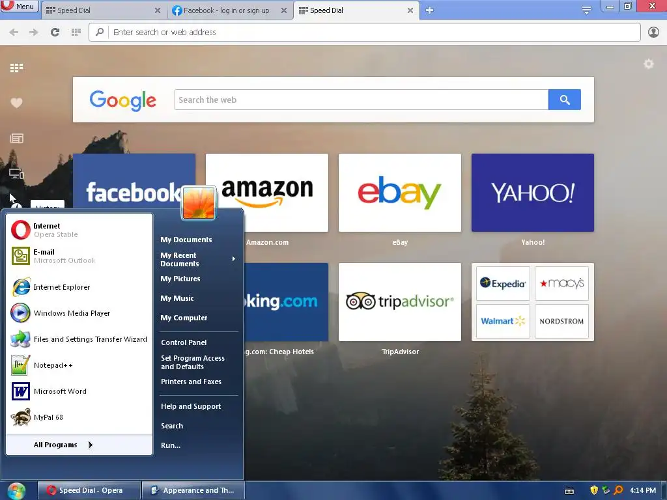The width and height of the screenshot is (667, 500).
Task: Open the News icon in sidebar
Action: pyautogui.click(x=16, y=138)
